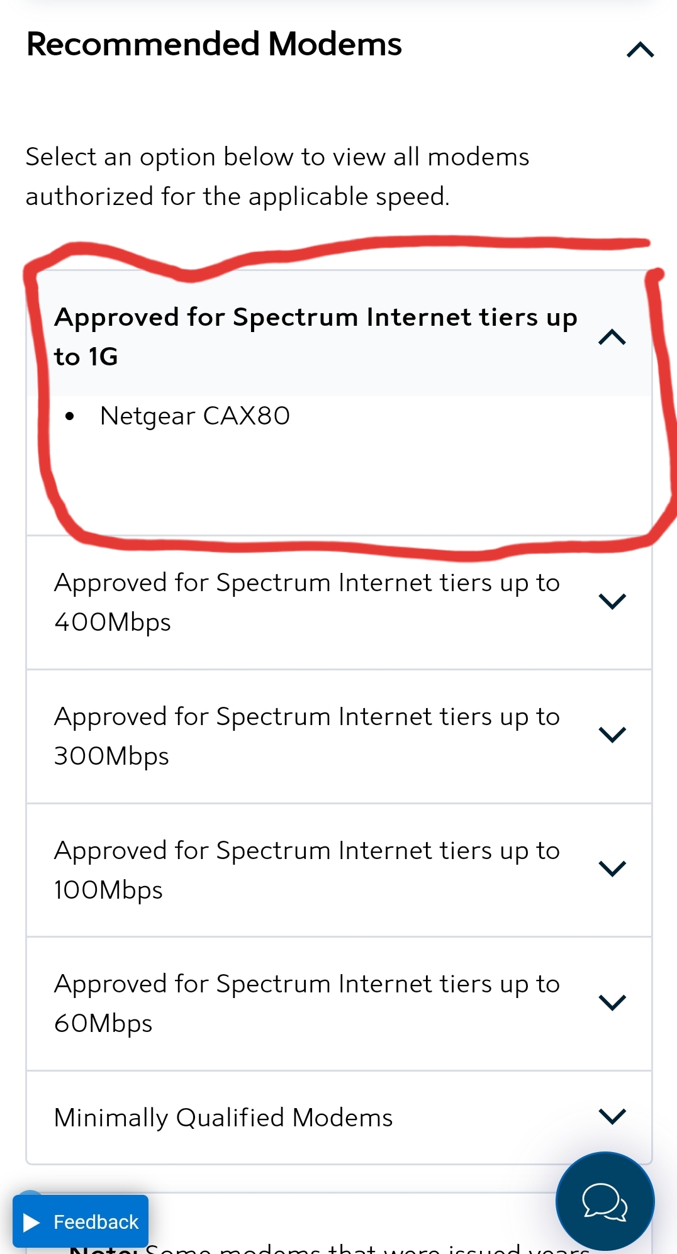The width and height of the screenshot is (677, 1254).
Task: Open the 'tiers up to 300Mbps' panel
Action: click(x=306, y=736)
